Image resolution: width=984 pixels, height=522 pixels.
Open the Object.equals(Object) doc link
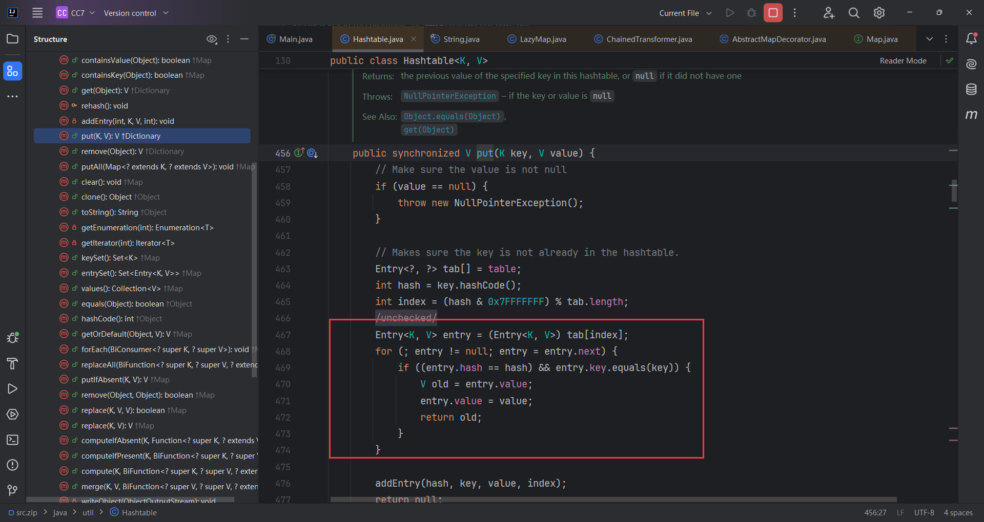coord(452,117)
